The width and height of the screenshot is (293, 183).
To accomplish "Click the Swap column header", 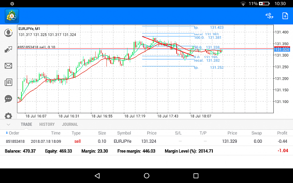I will [x=256, y=133].
